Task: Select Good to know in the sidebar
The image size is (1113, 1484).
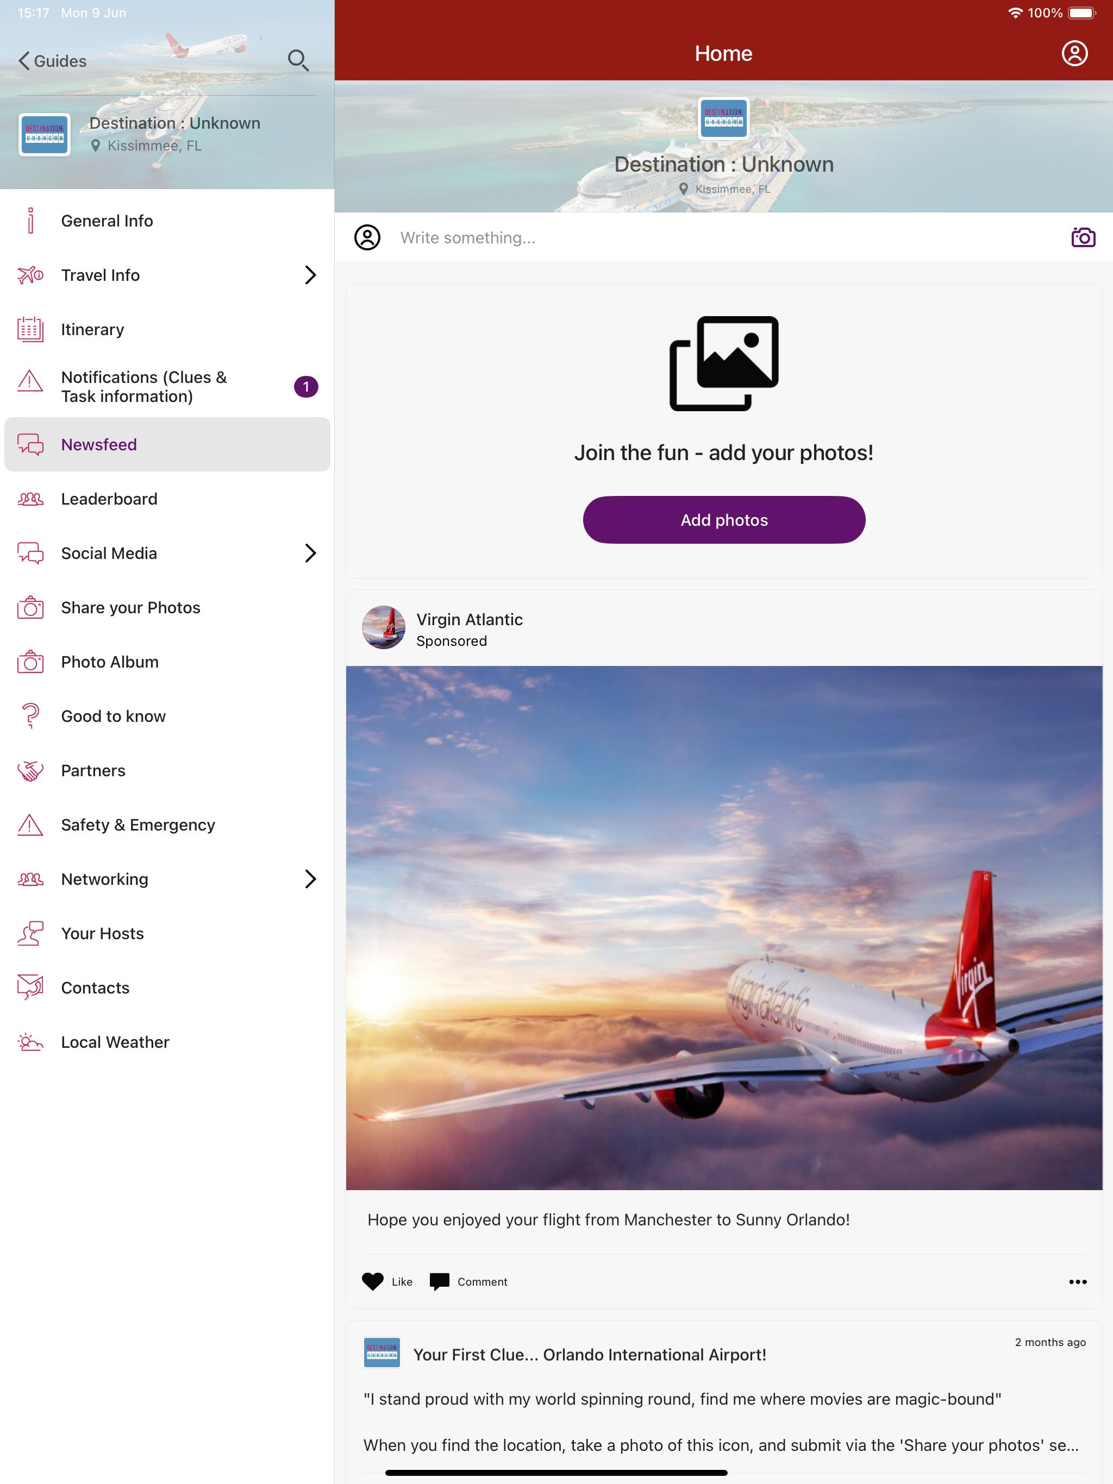Action: pyautogui.click(x=113, y=716)
